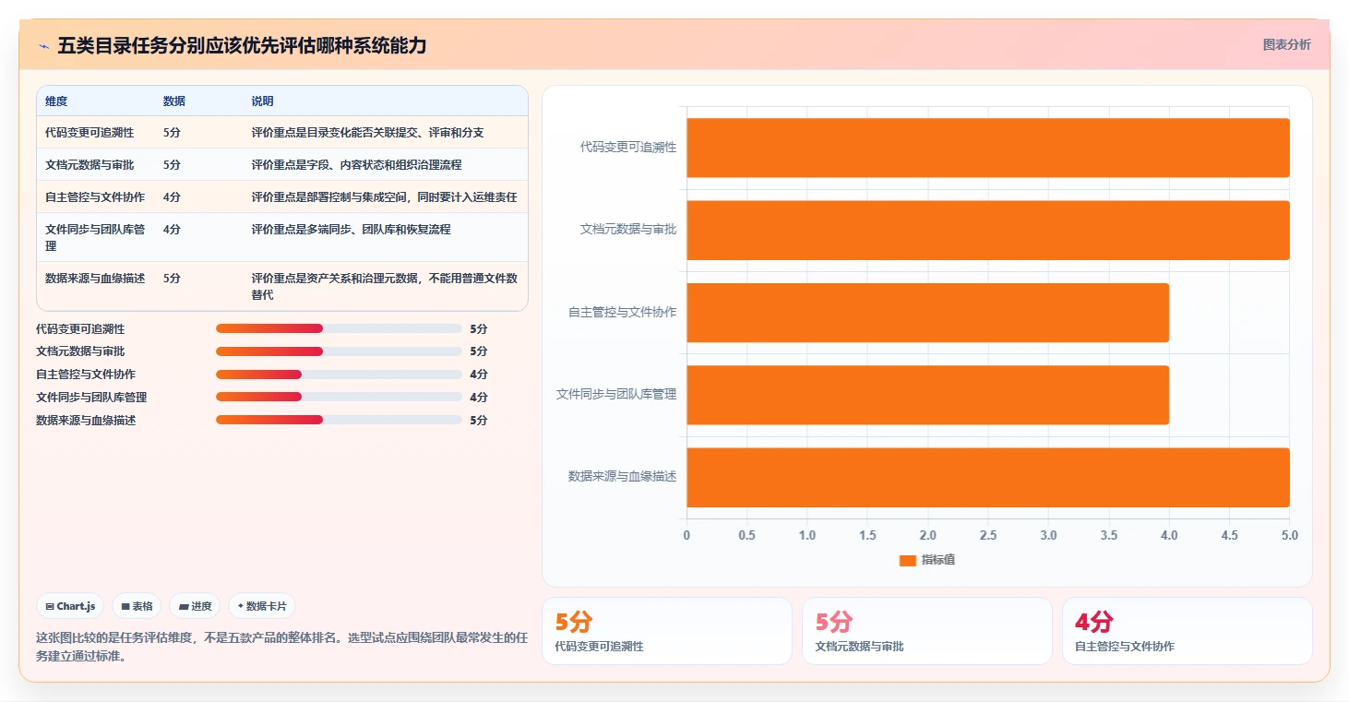Open the 4分 自主管控与文件协作 data card
The height and width of the screenshot is (702, 1349).
click(x=1187, y=631)
